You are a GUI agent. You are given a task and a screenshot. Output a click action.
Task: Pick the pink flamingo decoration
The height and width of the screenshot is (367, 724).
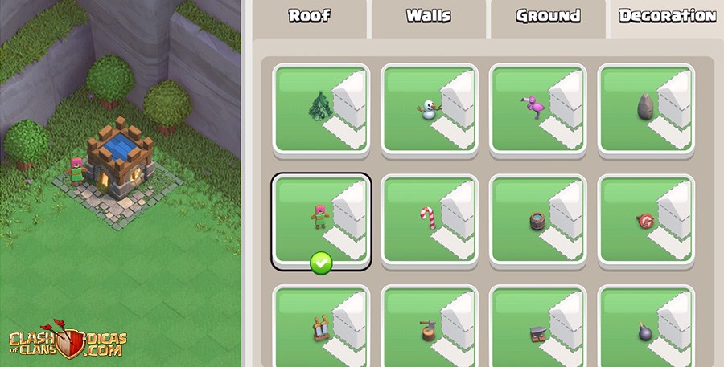pyautogui.click(x=538, y=110)
